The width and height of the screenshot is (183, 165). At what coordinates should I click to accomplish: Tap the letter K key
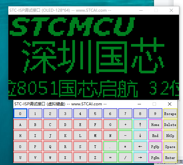pos(65,135)
